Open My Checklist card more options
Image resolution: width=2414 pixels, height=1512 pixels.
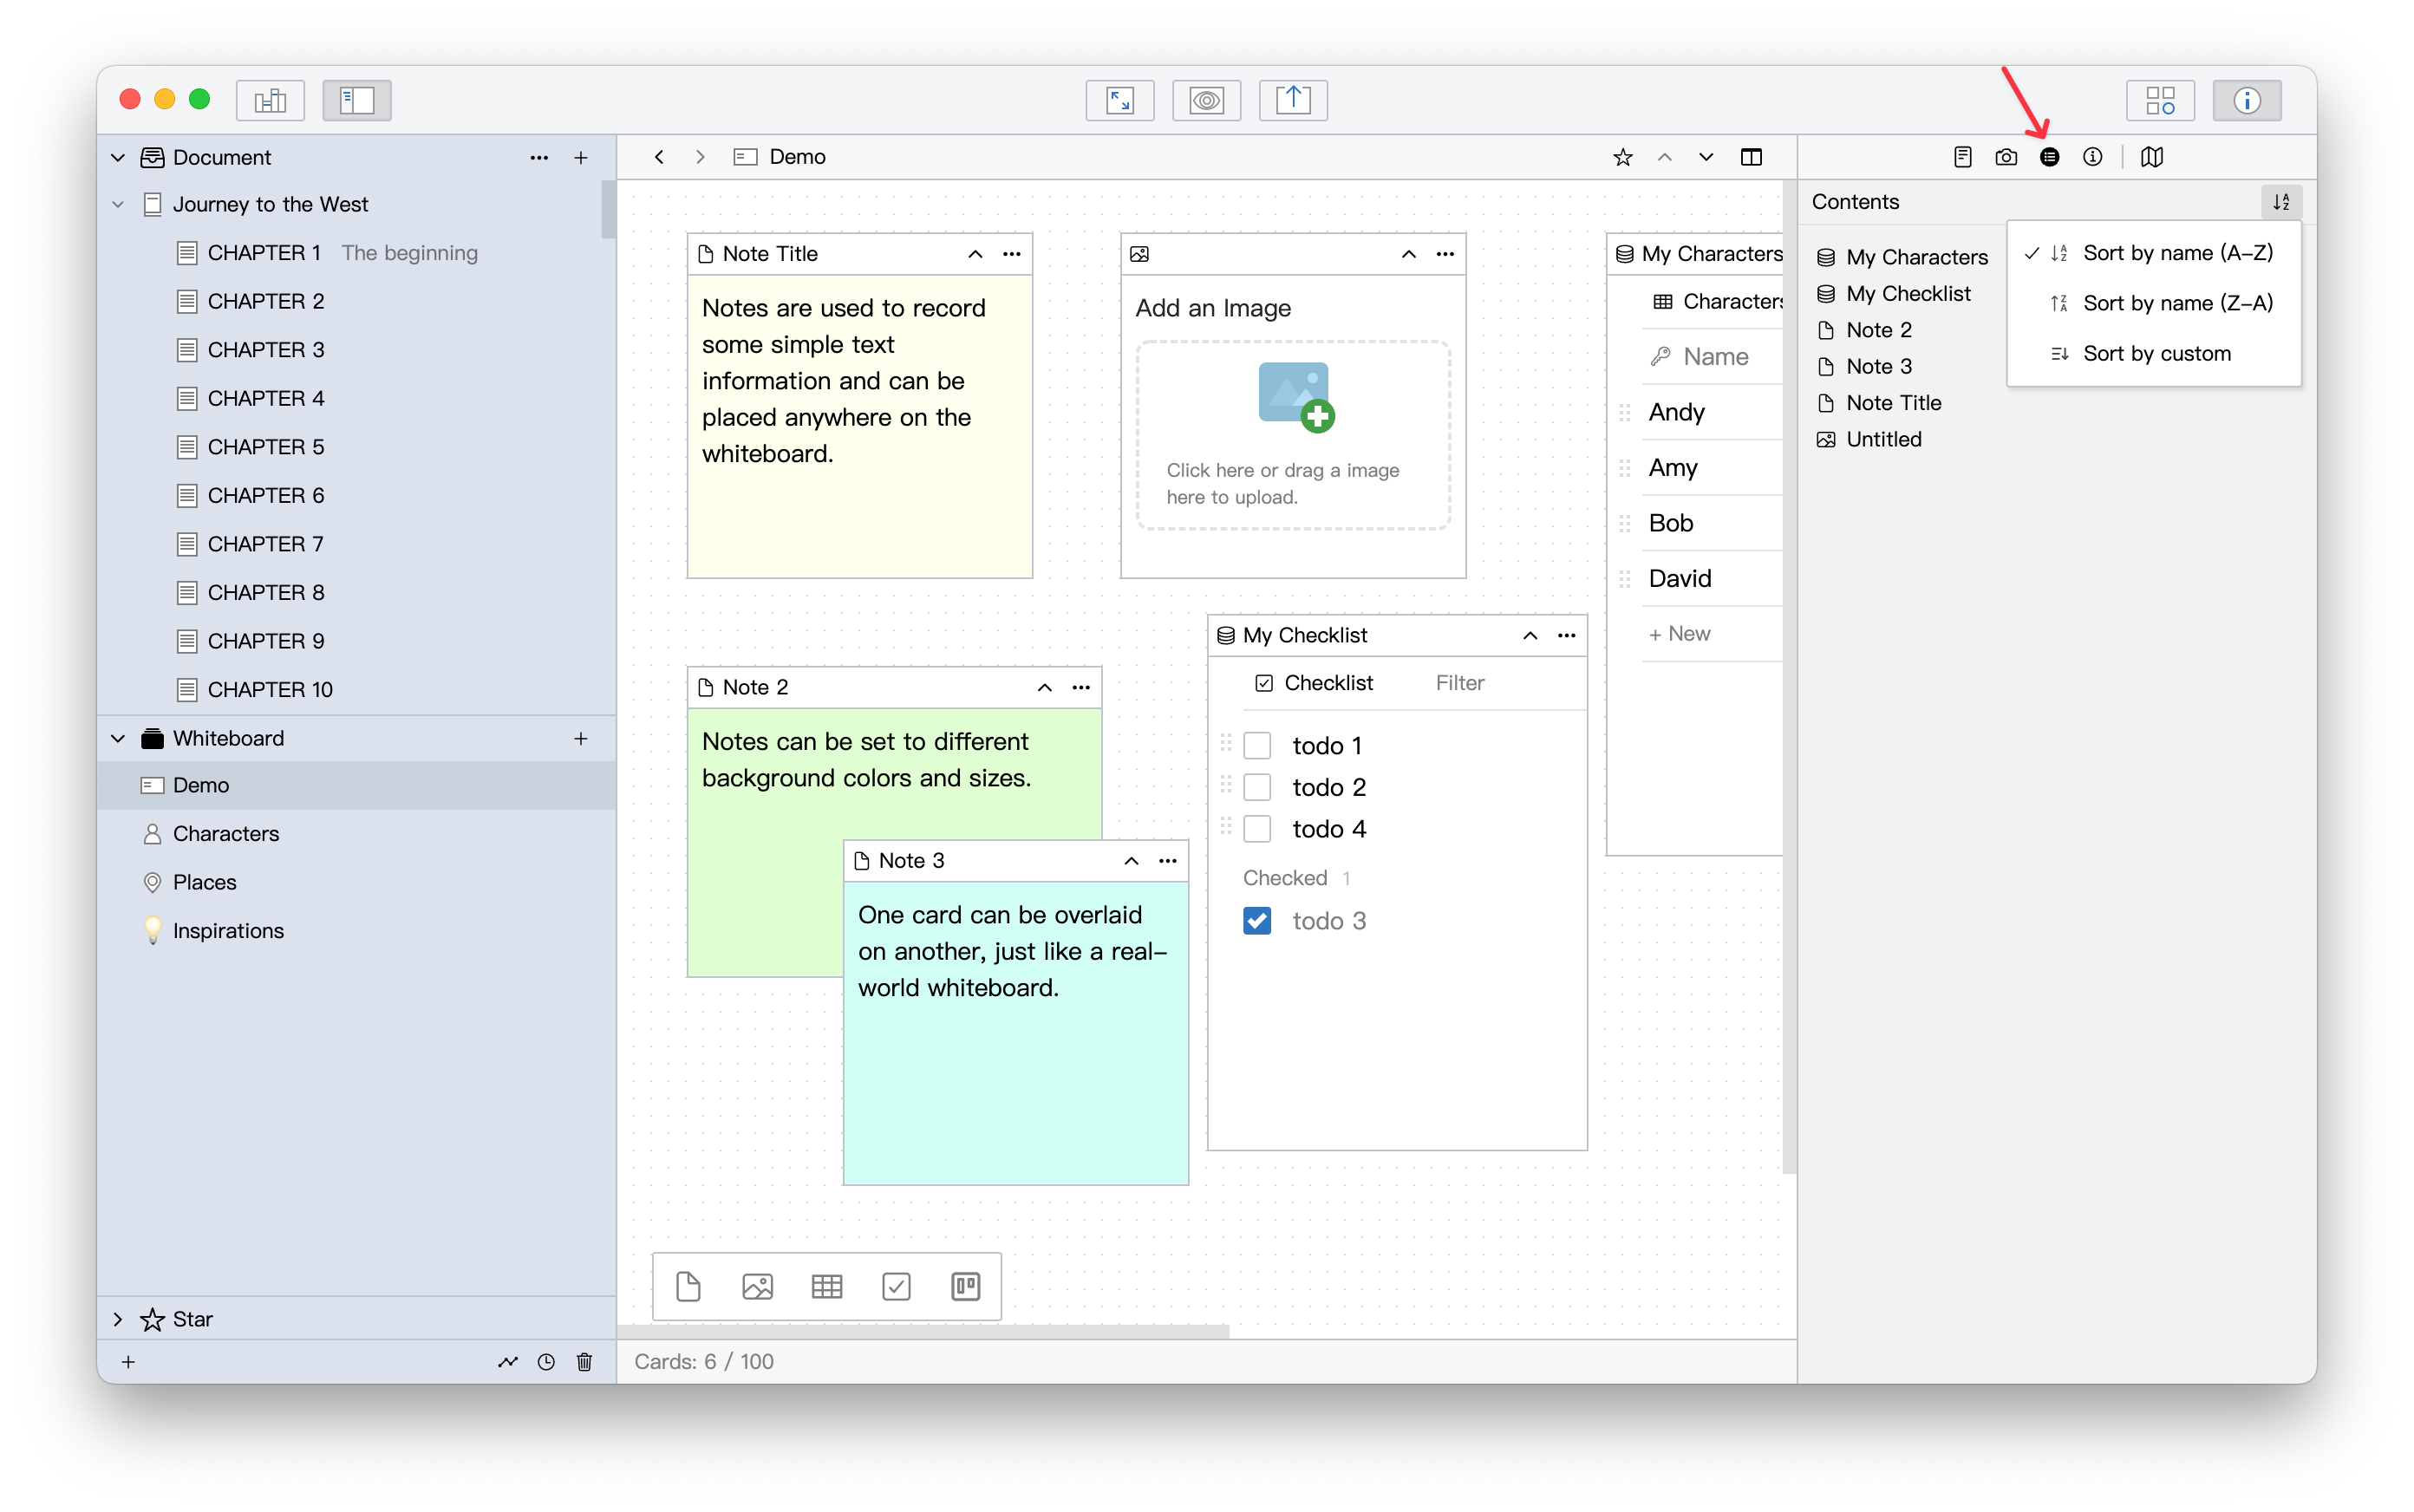pyautogui.click(x=1567, y=635)
